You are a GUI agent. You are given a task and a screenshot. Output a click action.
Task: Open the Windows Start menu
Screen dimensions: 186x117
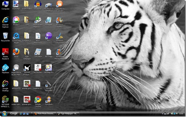click(5, 114)
